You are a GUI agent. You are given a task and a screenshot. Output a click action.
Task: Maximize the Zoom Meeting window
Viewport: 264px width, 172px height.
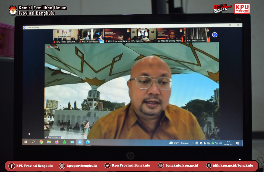click(x=230, y=25)
